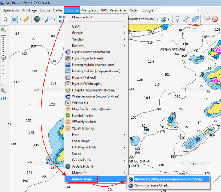Open the Google search provider dropdown
221x192 pixels.
(x=149, y=10)
